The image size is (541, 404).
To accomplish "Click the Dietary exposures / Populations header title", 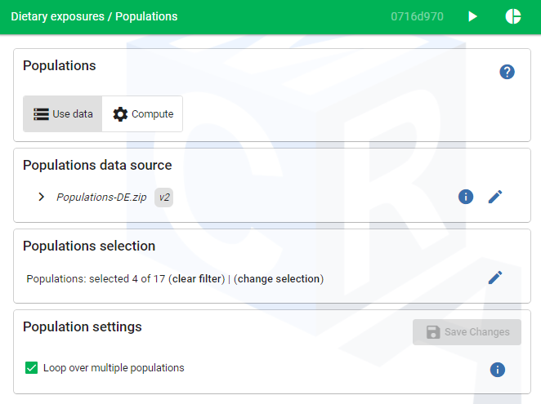I will coord(94,16).
